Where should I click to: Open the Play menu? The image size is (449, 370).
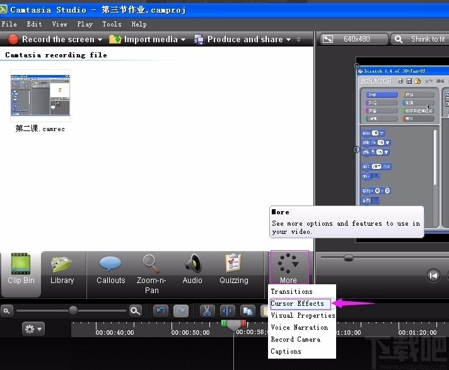(85, 25)
